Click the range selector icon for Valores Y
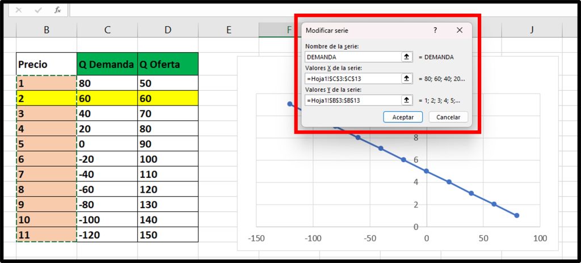 tap(406, 100)
